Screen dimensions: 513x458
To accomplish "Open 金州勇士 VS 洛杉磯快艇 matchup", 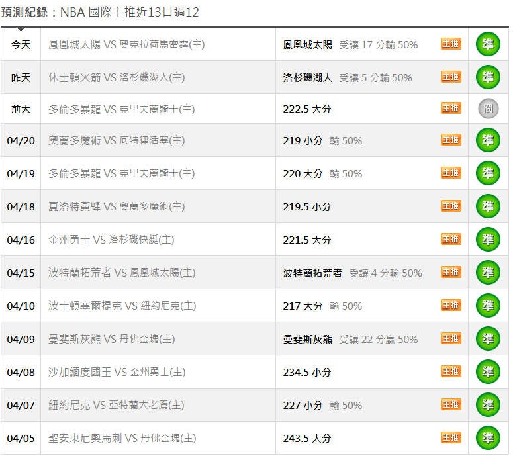I will tap(111, 240).
